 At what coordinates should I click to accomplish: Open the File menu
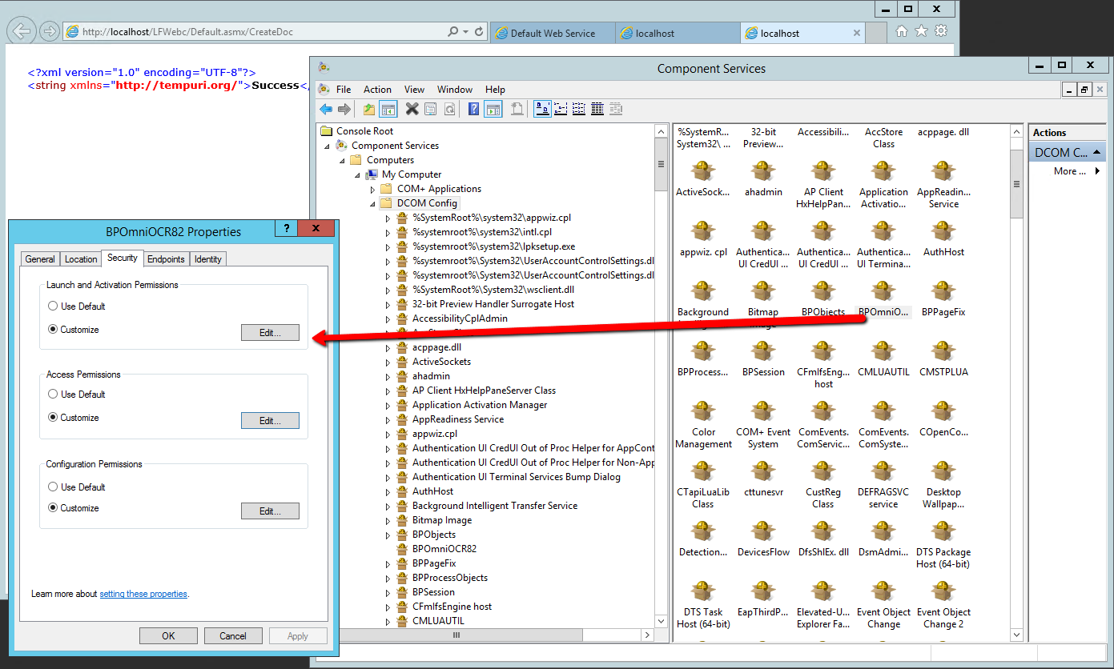(x=344, y=90)
